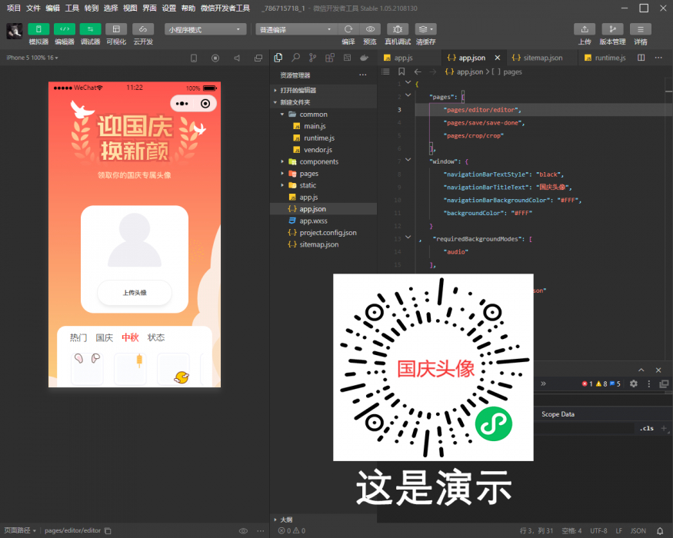Switch to the sitemap.json editor tab
673x538 pixels.
click(x=540, y=57)
